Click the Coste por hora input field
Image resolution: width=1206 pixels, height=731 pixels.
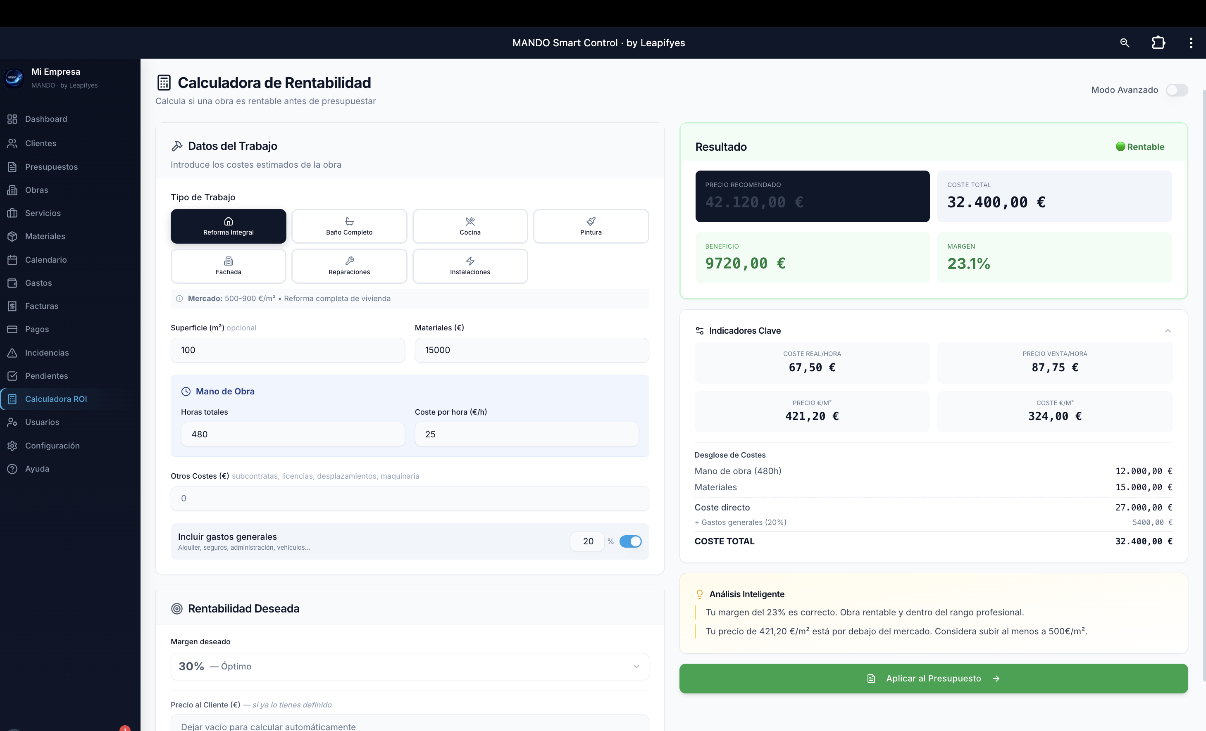[x=527, y=434]
